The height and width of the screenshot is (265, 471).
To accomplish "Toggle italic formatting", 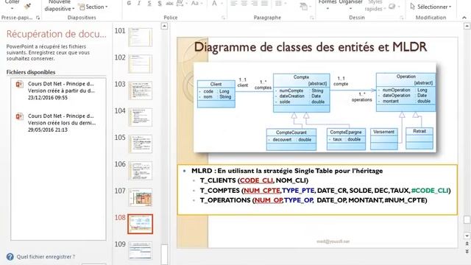I will point(139,3).
